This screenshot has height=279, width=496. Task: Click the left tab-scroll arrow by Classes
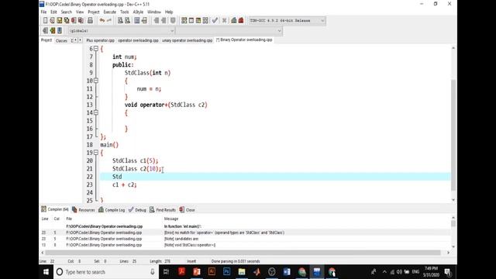pyautogui.click(x=76, y=40)
